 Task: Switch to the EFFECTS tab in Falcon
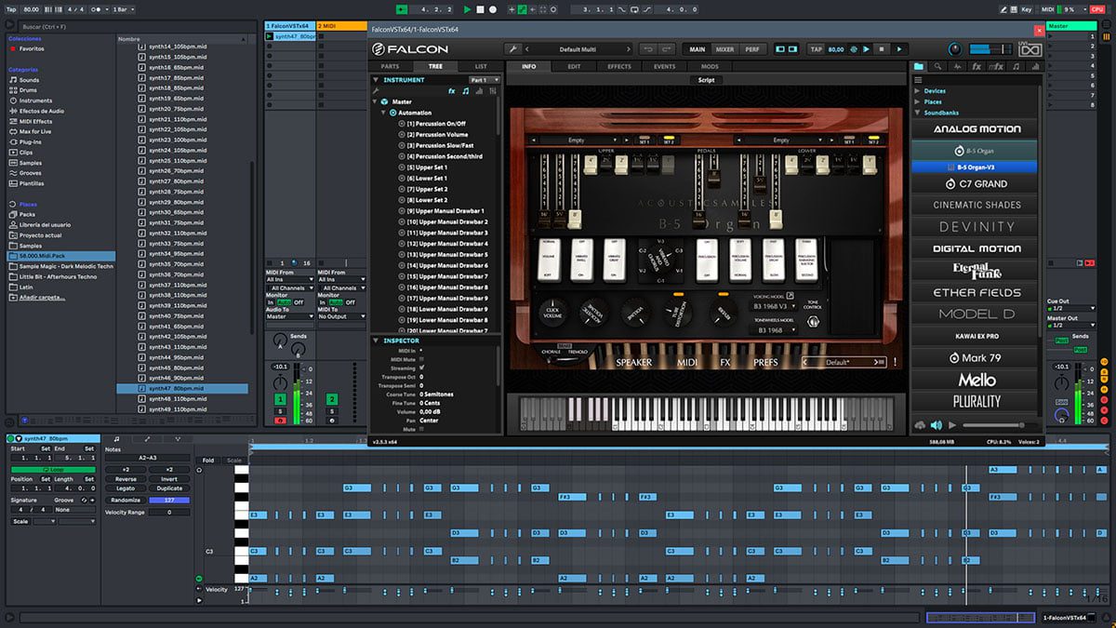619,67
